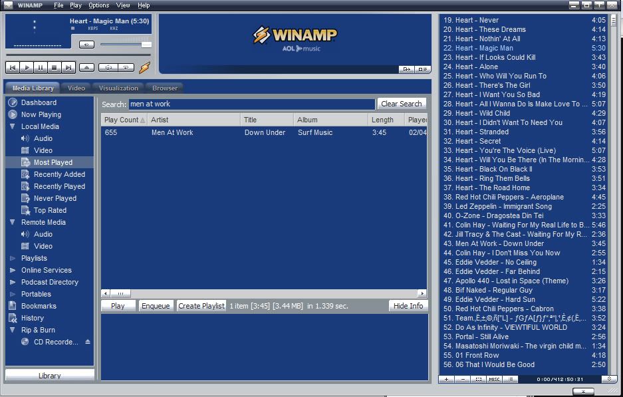Open the Never Played smart view
Screen dimensions: 623x397
coord(55,198)
